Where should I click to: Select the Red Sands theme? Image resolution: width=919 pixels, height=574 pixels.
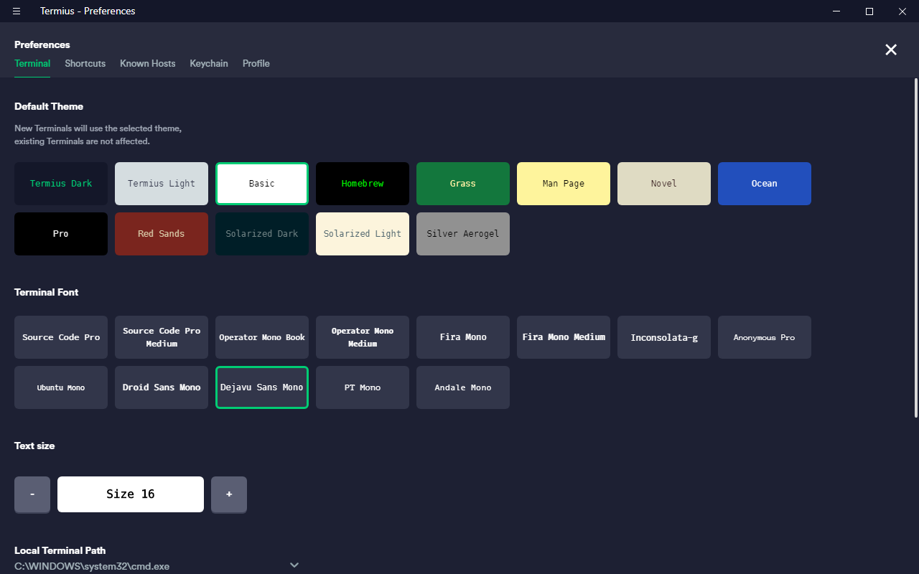click(162, 234)
